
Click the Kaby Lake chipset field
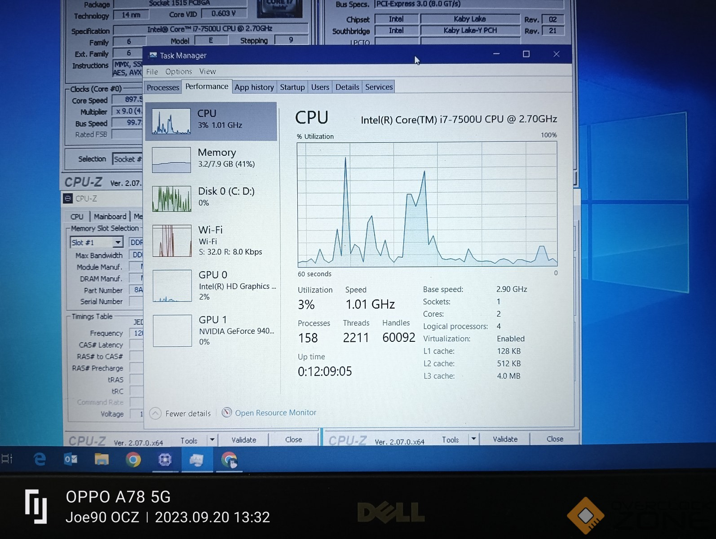point(470,19)
